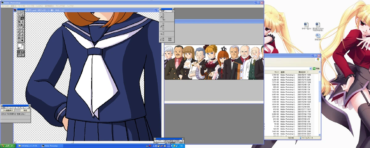Screen dimensions: 370x148
Task: Open the ウィンドウ(W) menu
Action: click(x=60, y=6)
